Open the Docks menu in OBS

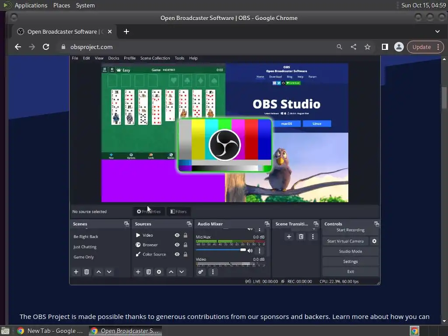(x=113, y=58)
